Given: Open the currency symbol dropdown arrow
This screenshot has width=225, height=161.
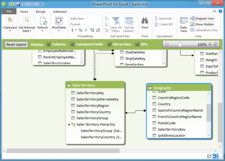Looking at the screenshot, I should pyautogui.click(x=76, y=30).
